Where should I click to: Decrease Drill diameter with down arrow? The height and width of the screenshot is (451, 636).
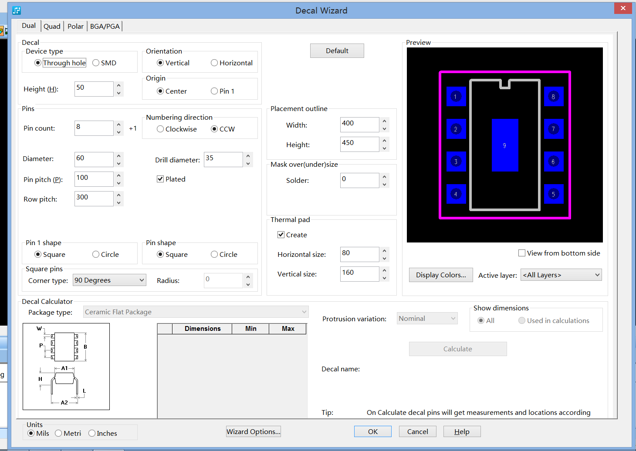[x=248, y=164]
